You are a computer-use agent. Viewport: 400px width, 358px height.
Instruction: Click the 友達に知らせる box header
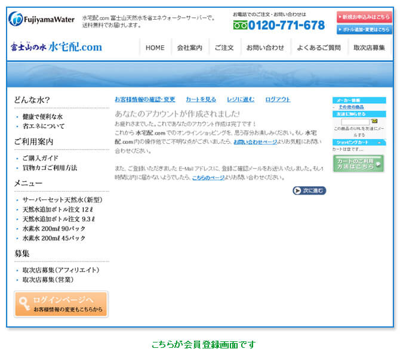(x=359, y=114)
